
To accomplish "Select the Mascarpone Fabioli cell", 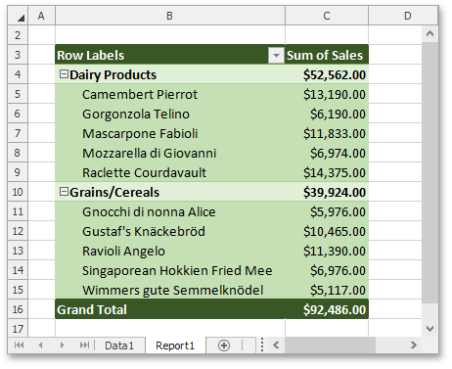I will tap(170, 133).
